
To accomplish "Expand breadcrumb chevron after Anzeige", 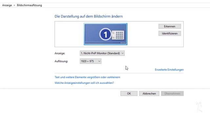I will click(x=14, y=5).
